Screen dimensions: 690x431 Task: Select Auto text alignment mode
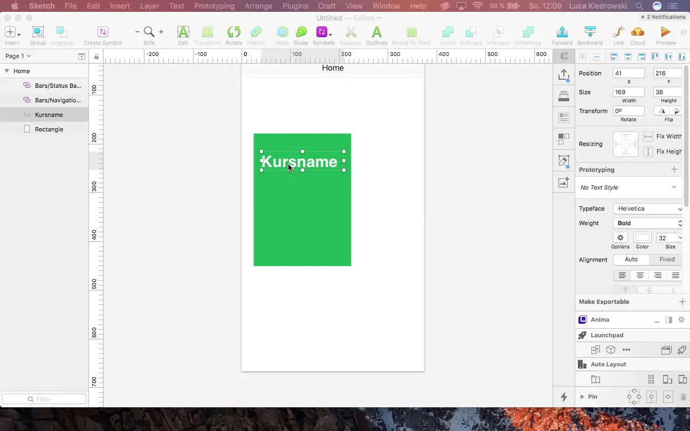pyautogui.click(x=631, y=259)
